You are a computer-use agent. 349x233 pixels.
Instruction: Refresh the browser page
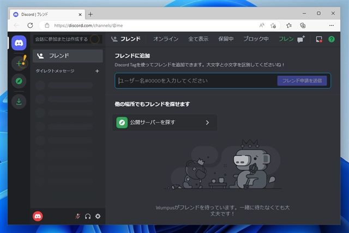tap(31, 26)
